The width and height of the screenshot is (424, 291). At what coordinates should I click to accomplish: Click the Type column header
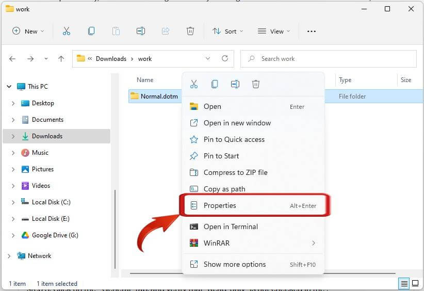(x=345, y=80)
